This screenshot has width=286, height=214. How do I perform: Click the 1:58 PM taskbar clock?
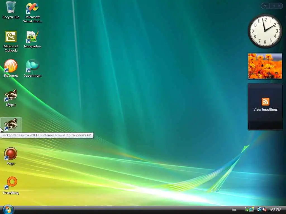pyautogui.click(x=275, y=210)
